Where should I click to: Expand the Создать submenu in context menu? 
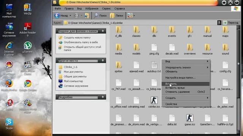(186, 98)
